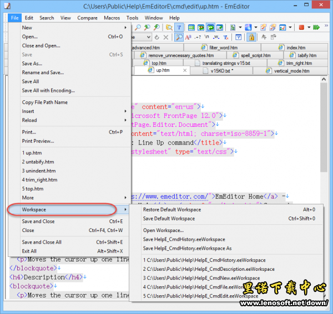Open the Search menu

pyautogui.click(x=47, y=18)
